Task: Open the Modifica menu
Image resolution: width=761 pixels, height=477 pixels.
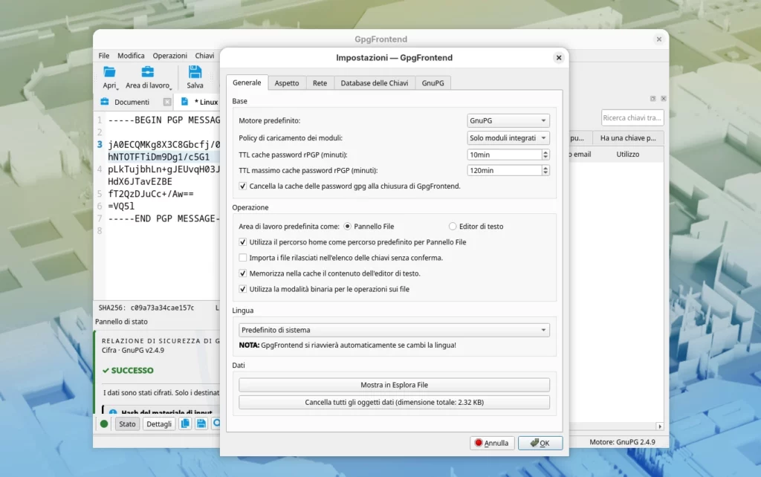Action: click(x=131, y=56)
